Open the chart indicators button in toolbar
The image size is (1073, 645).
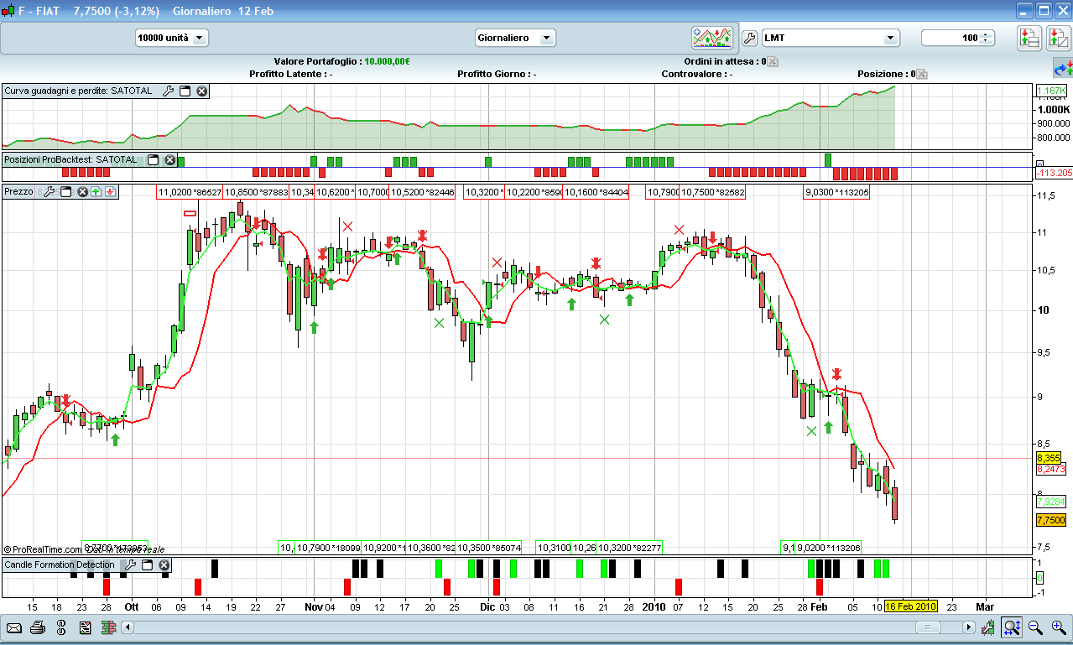tap(712, 38)
